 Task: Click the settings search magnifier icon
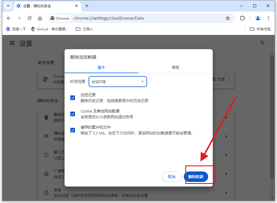[x=262, y=43]
